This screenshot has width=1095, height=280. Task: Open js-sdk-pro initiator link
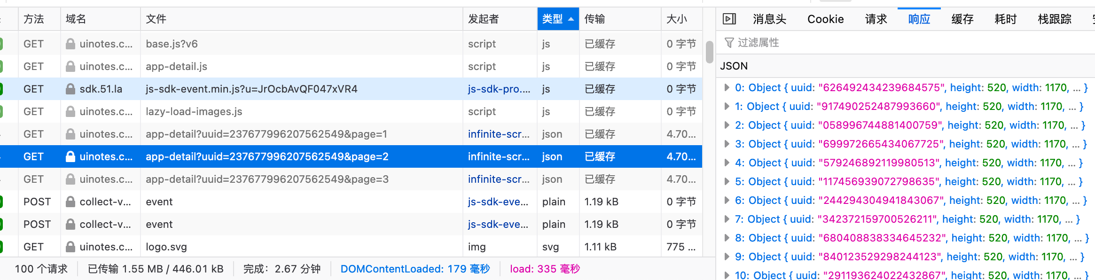[x=499, y=89]
